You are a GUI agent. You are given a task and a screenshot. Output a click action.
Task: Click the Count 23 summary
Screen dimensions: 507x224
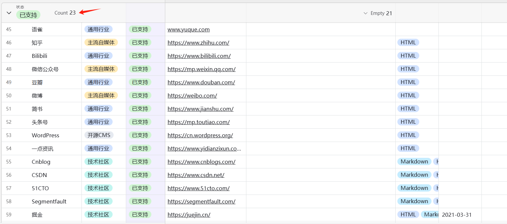[x=65, y=13]
